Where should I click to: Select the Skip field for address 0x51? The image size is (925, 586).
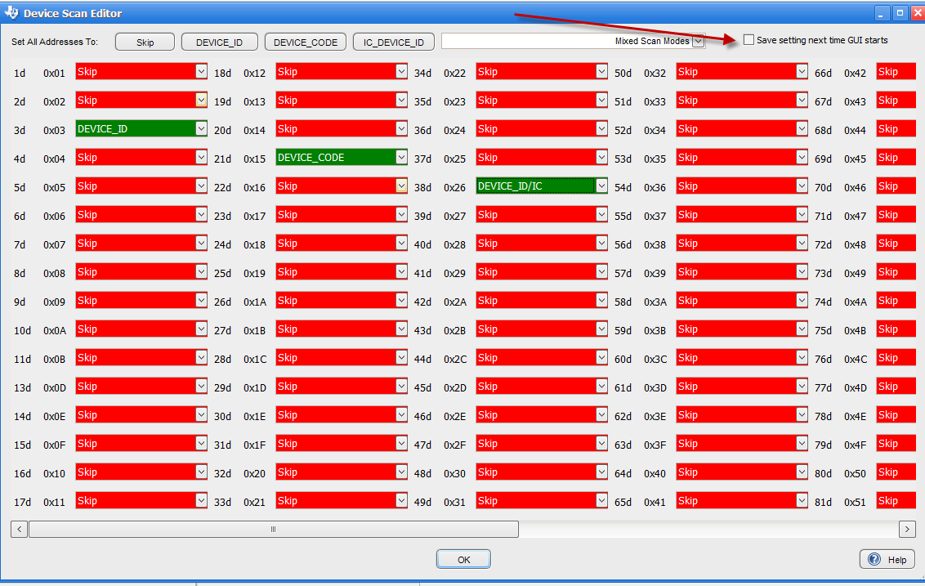896,500
